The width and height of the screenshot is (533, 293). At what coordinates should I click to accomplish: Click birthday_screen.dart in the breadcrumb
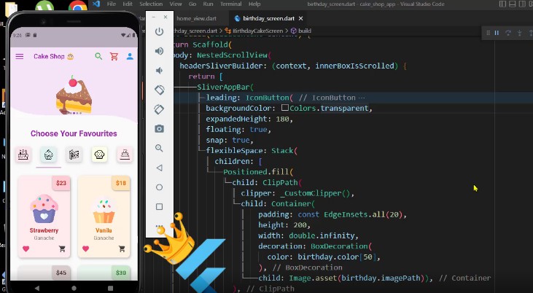195,31
